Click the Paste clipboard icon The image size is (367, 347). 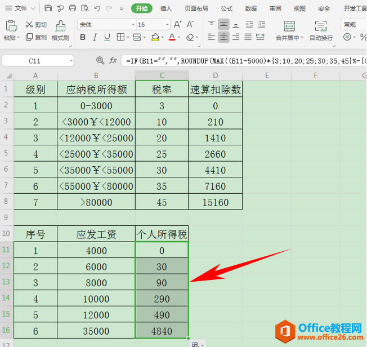(x=11, y=26)
